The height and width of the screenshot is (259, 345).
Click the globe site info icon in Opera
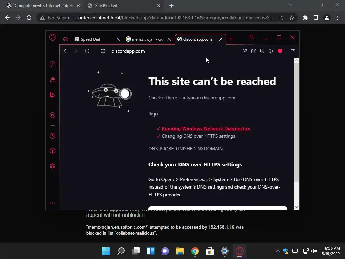(103, 51)
